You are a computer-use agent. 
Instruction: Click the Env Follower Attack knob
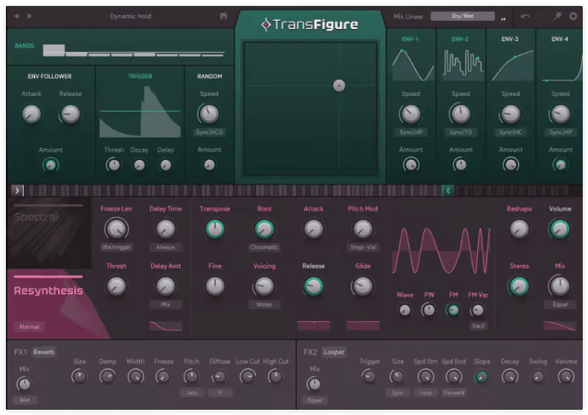[x=31, y=114]
